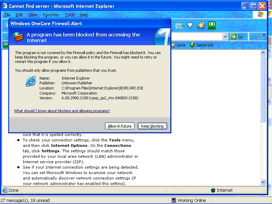Click the Windows flag logo throbber
Image resolution: width=272 pixels, height=204 pixels.
click(x=260, y=15)
